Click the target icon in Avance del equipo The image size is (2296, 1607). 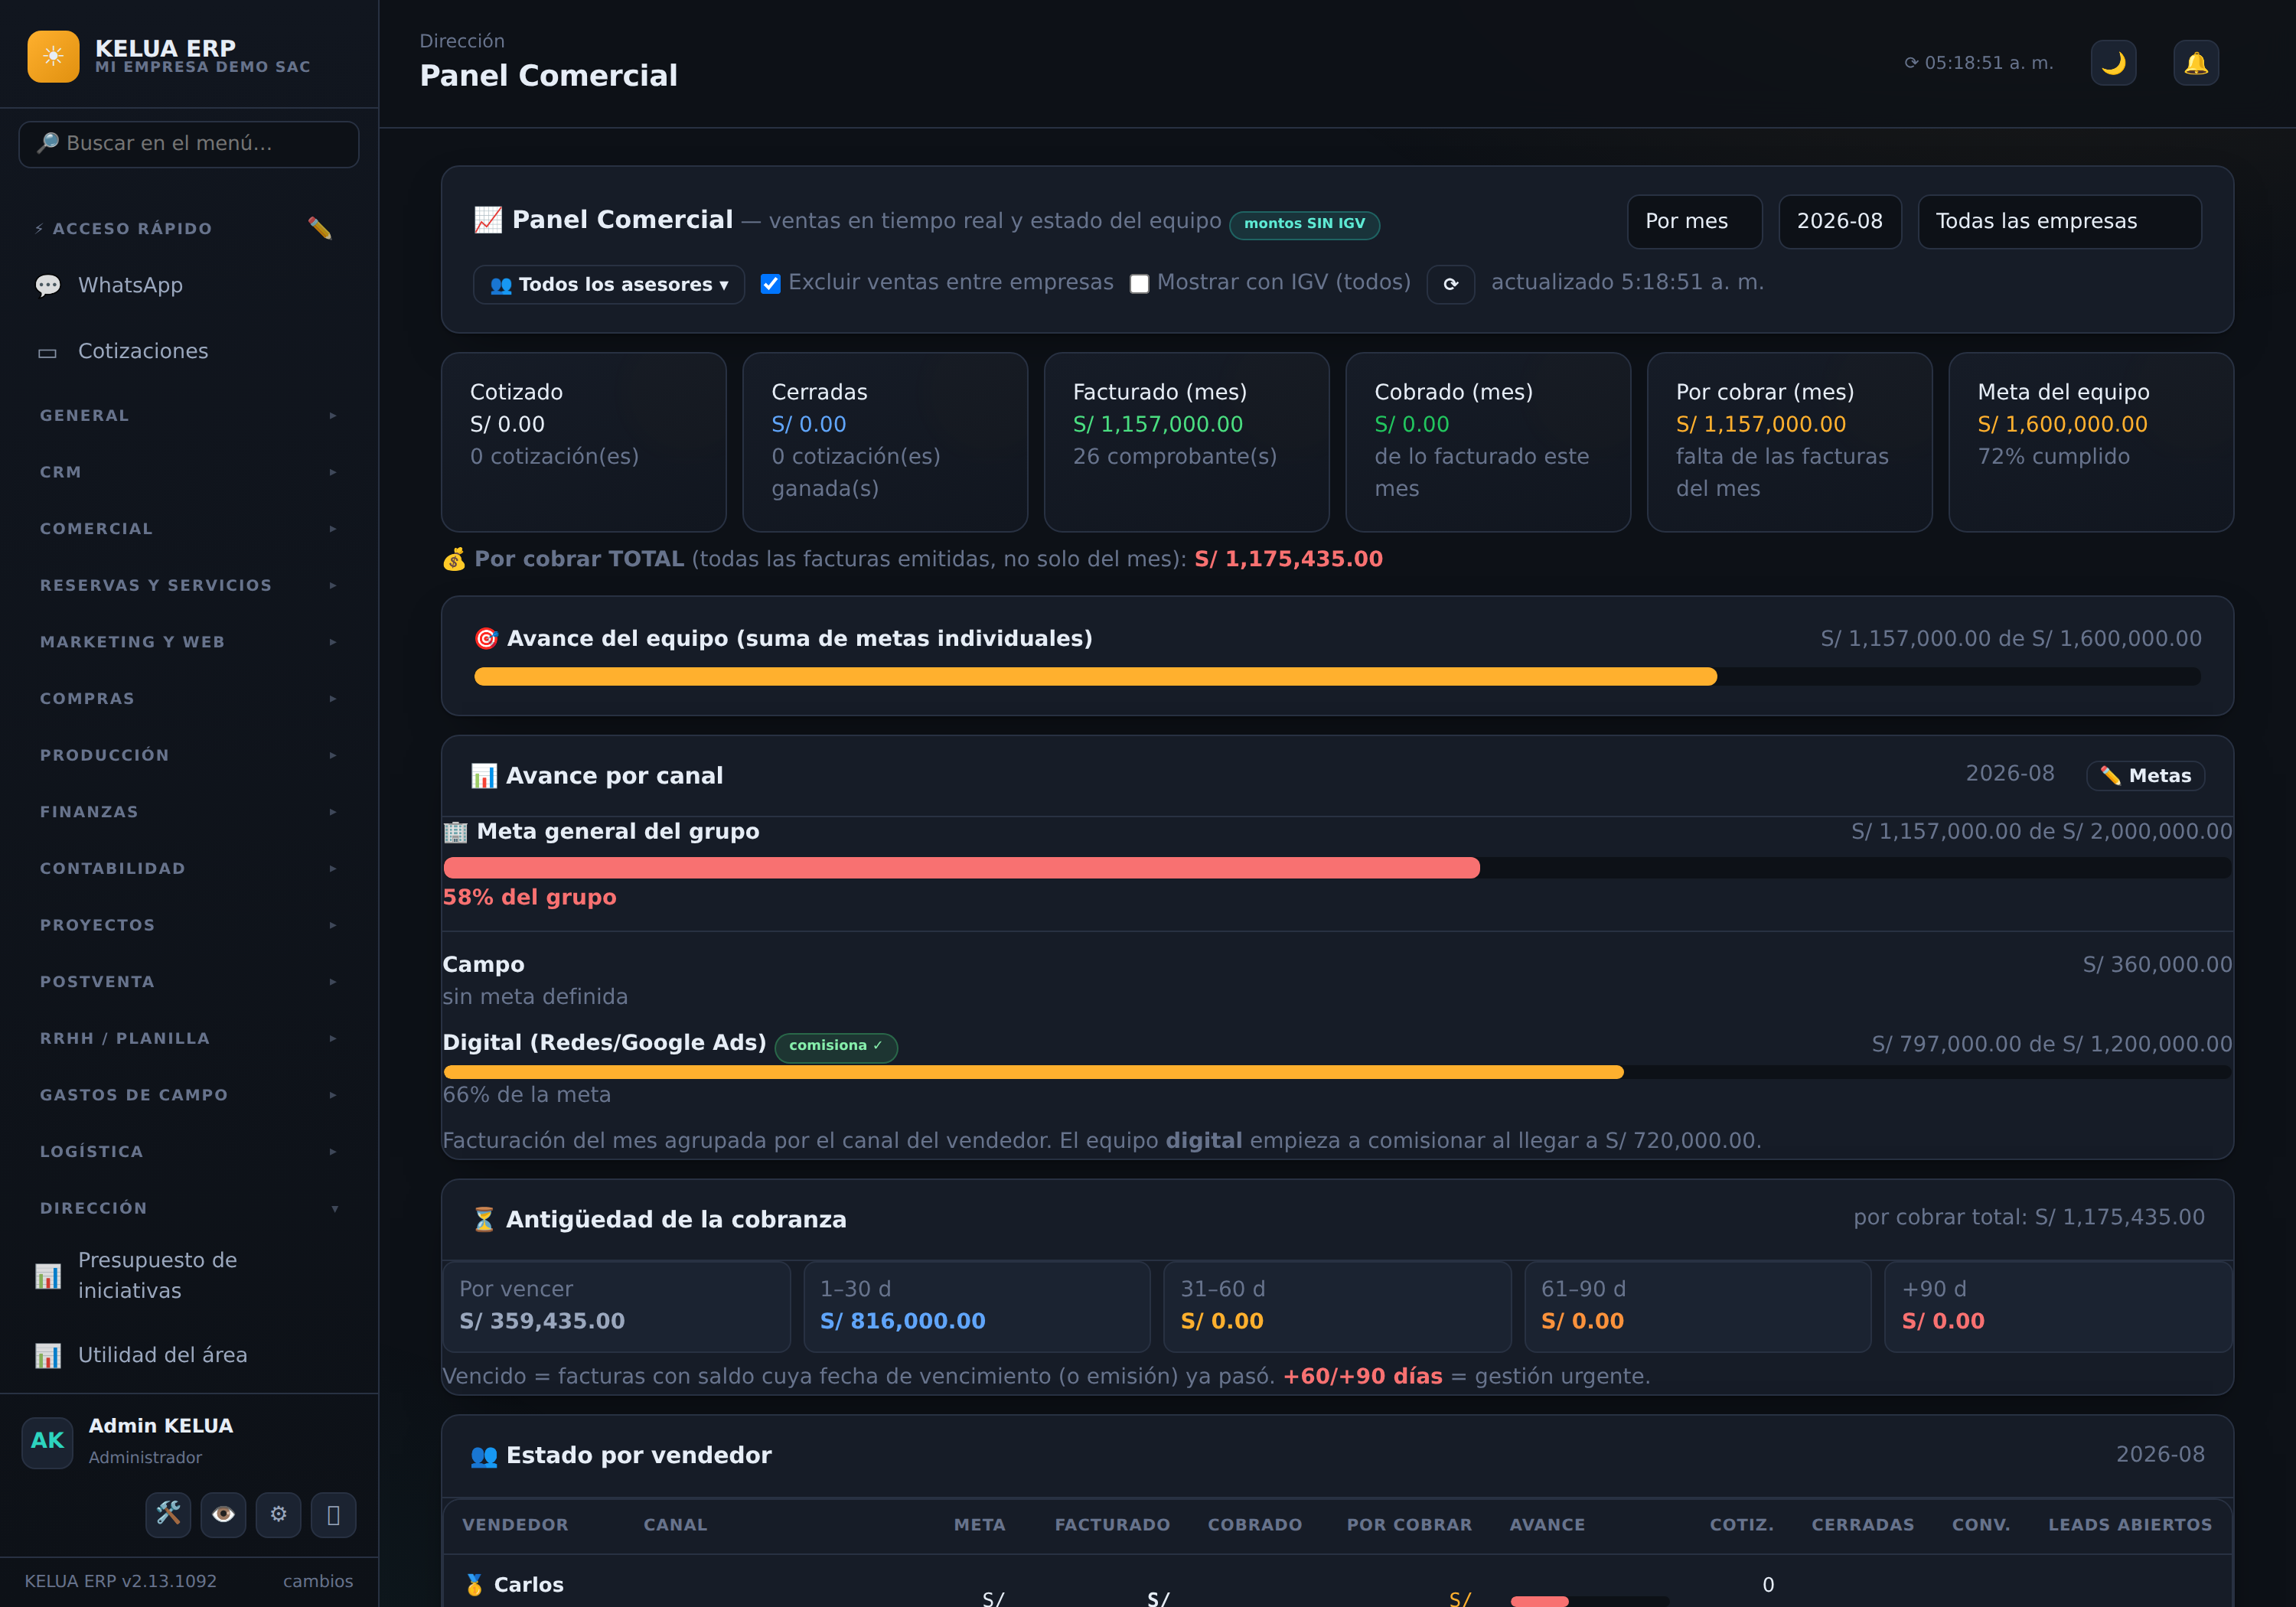pyautogui.click(x=486, y=638)
